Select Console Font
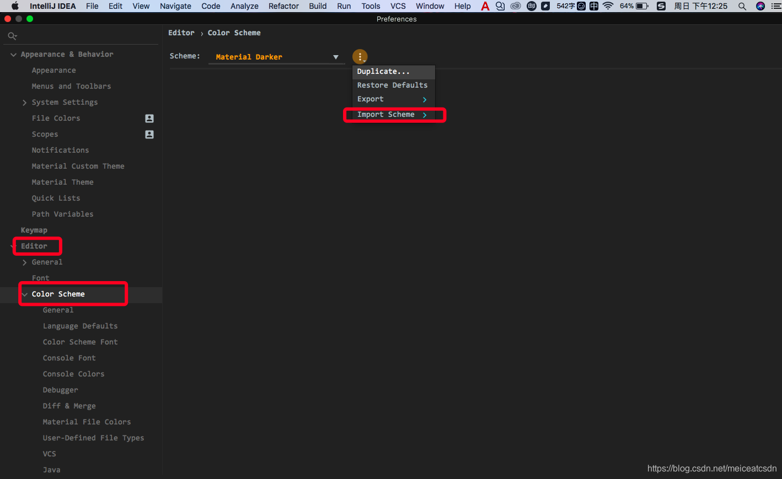Screen dimensions: 782x479 (69, 358)
